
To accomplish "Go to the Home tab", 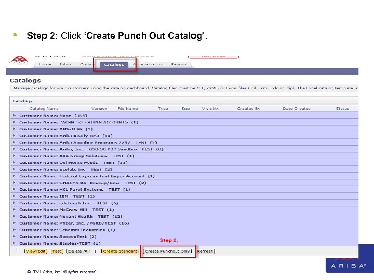I will [45, 64].
